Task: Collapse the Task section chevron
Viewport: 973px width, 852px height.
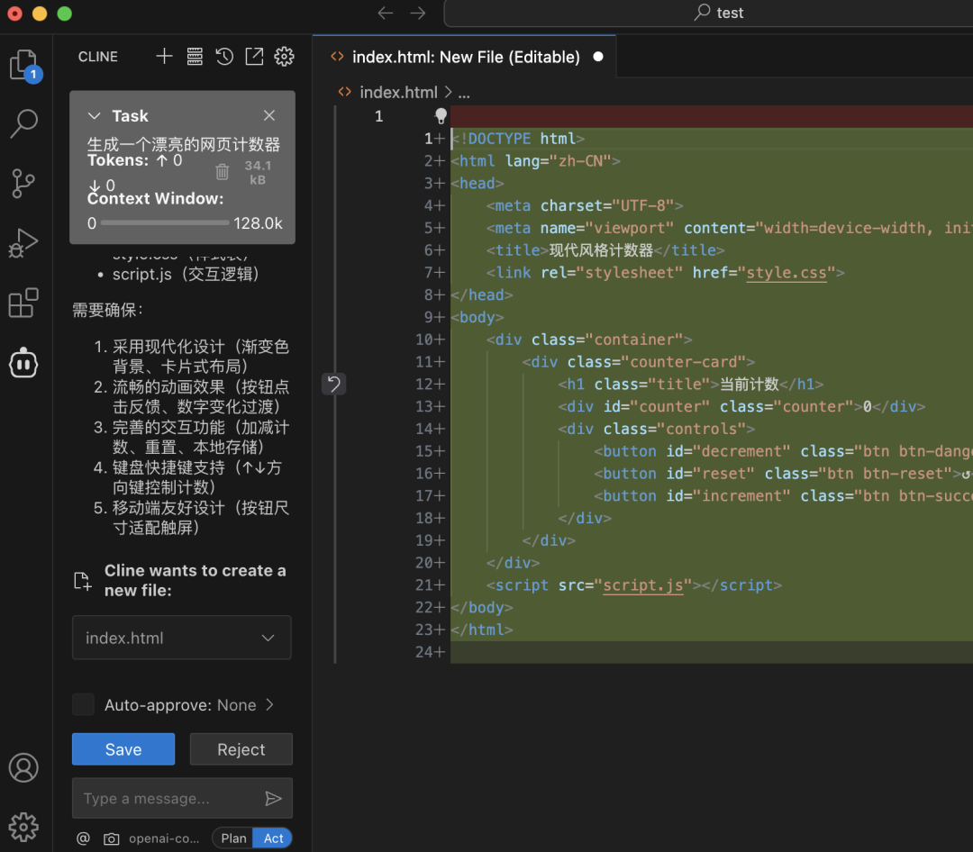Action: (x=95, y=115)
